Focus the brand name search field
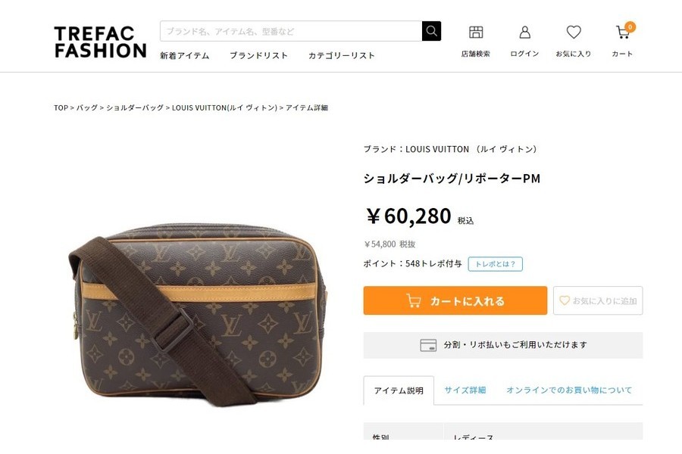682x454 pixels. click(291, 31)
